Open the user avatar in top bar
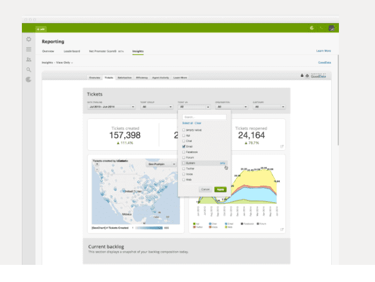This screenshot has width=375, height=282. point(332,28)
